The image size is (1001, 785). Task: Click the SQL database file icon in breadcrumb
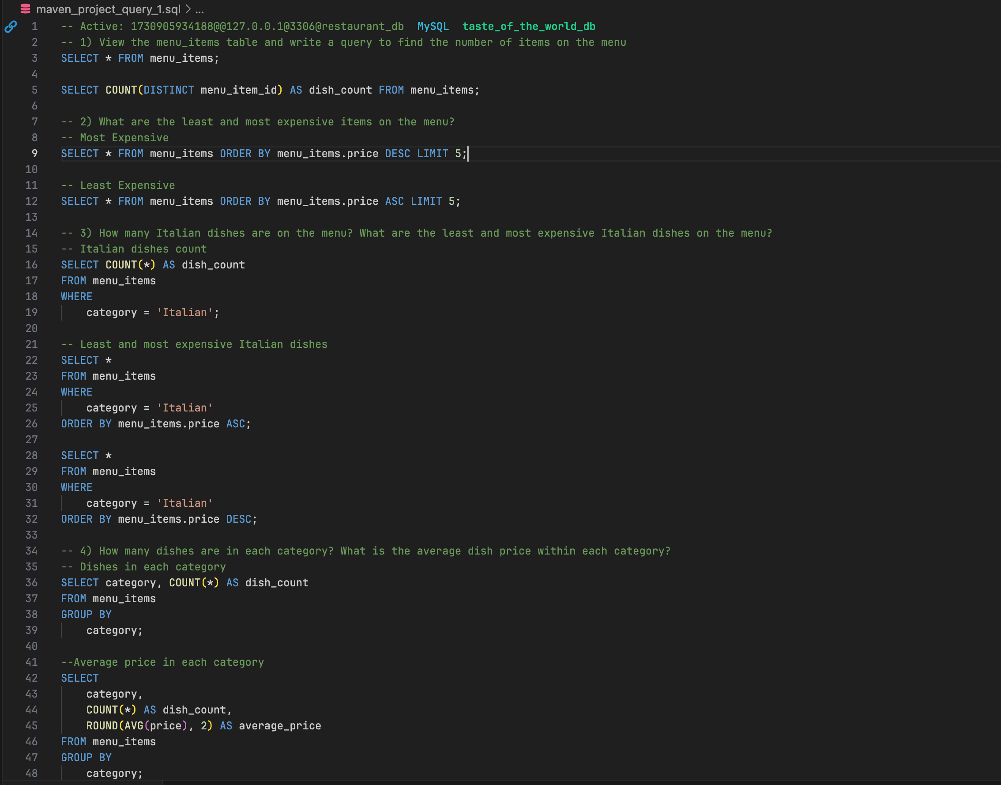[25, 9]
